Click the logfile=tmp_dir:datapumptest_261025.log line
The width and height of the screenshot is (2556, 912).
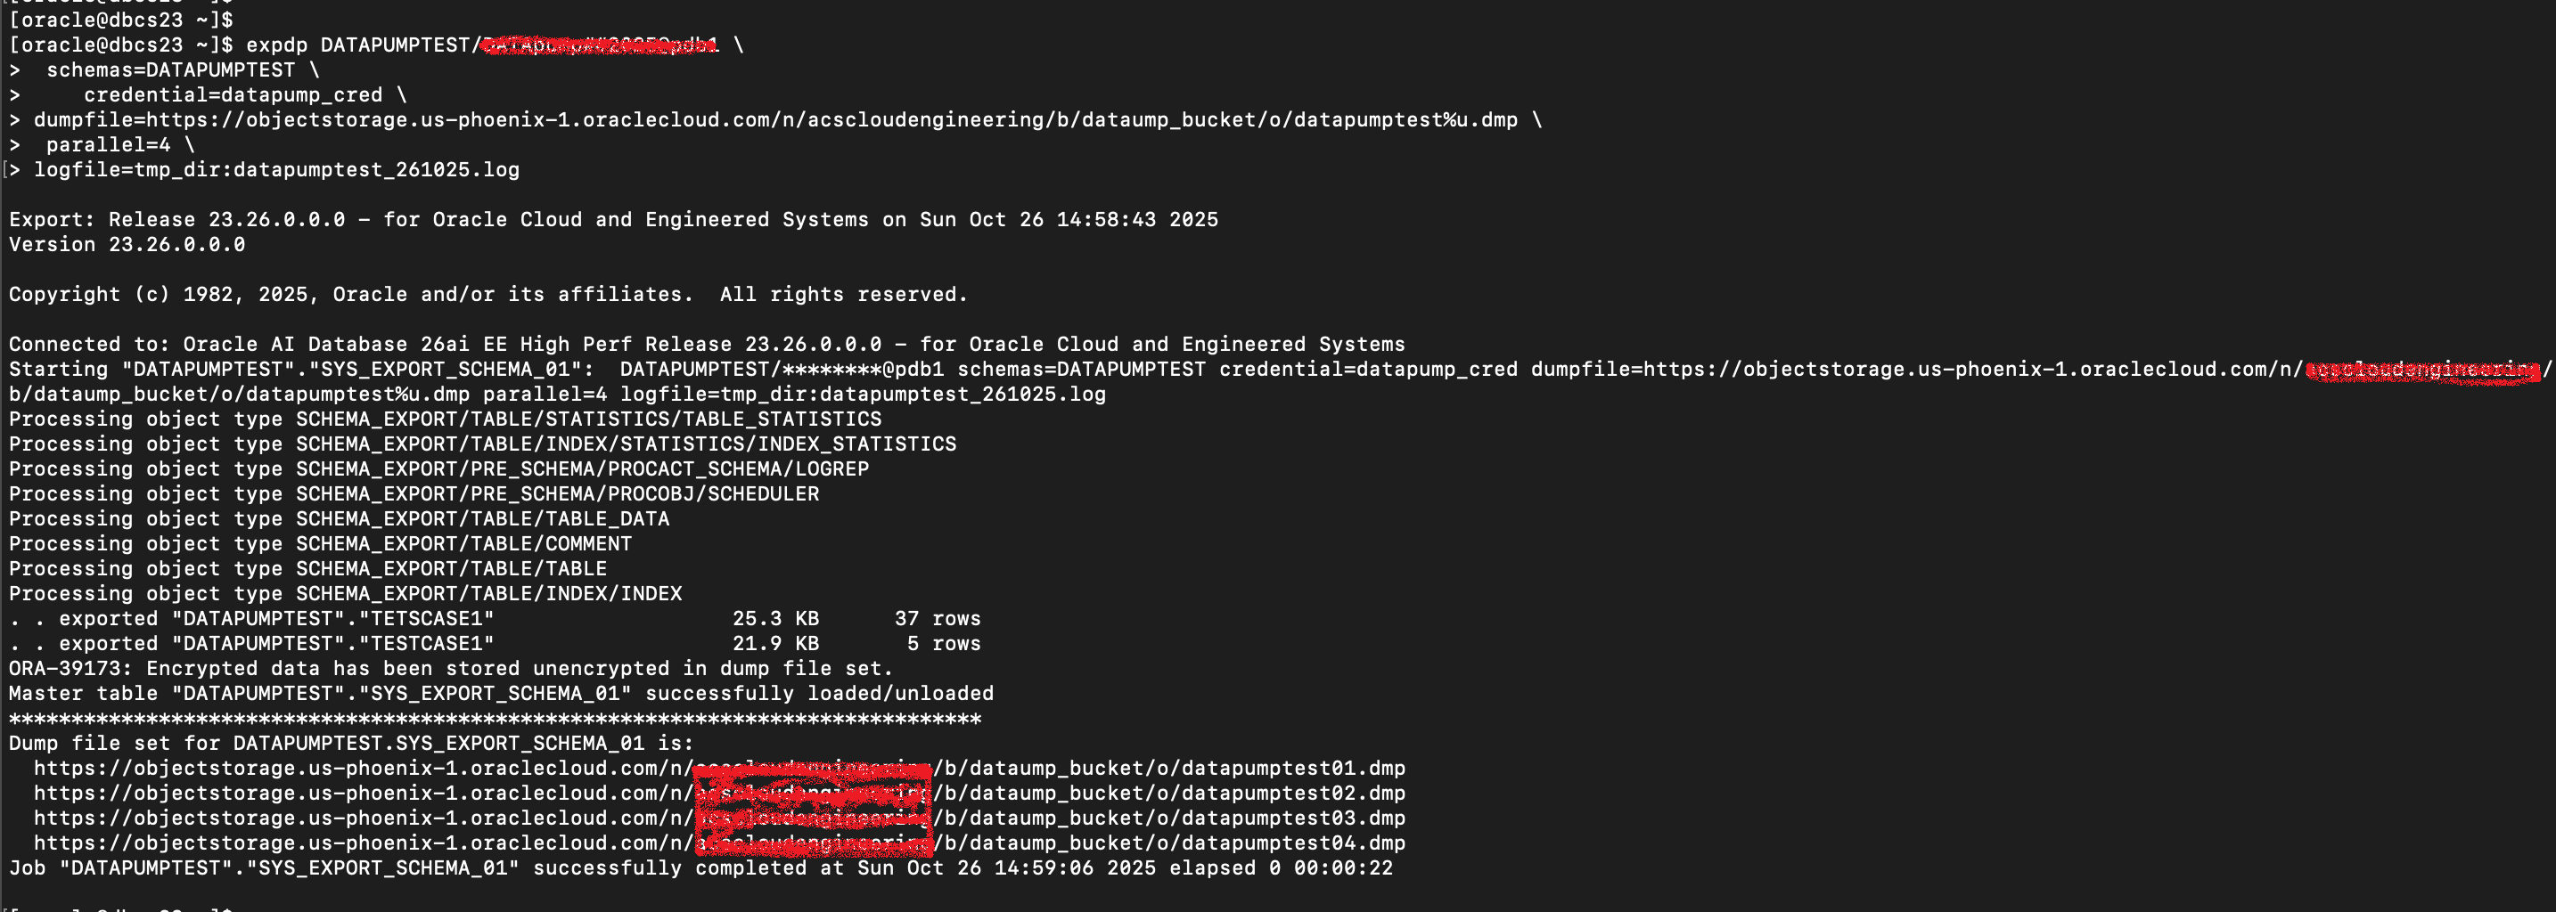click(277, 169)
